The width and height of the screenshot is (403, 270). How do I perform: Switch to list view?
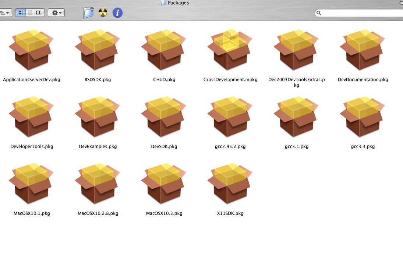[30, 12]
